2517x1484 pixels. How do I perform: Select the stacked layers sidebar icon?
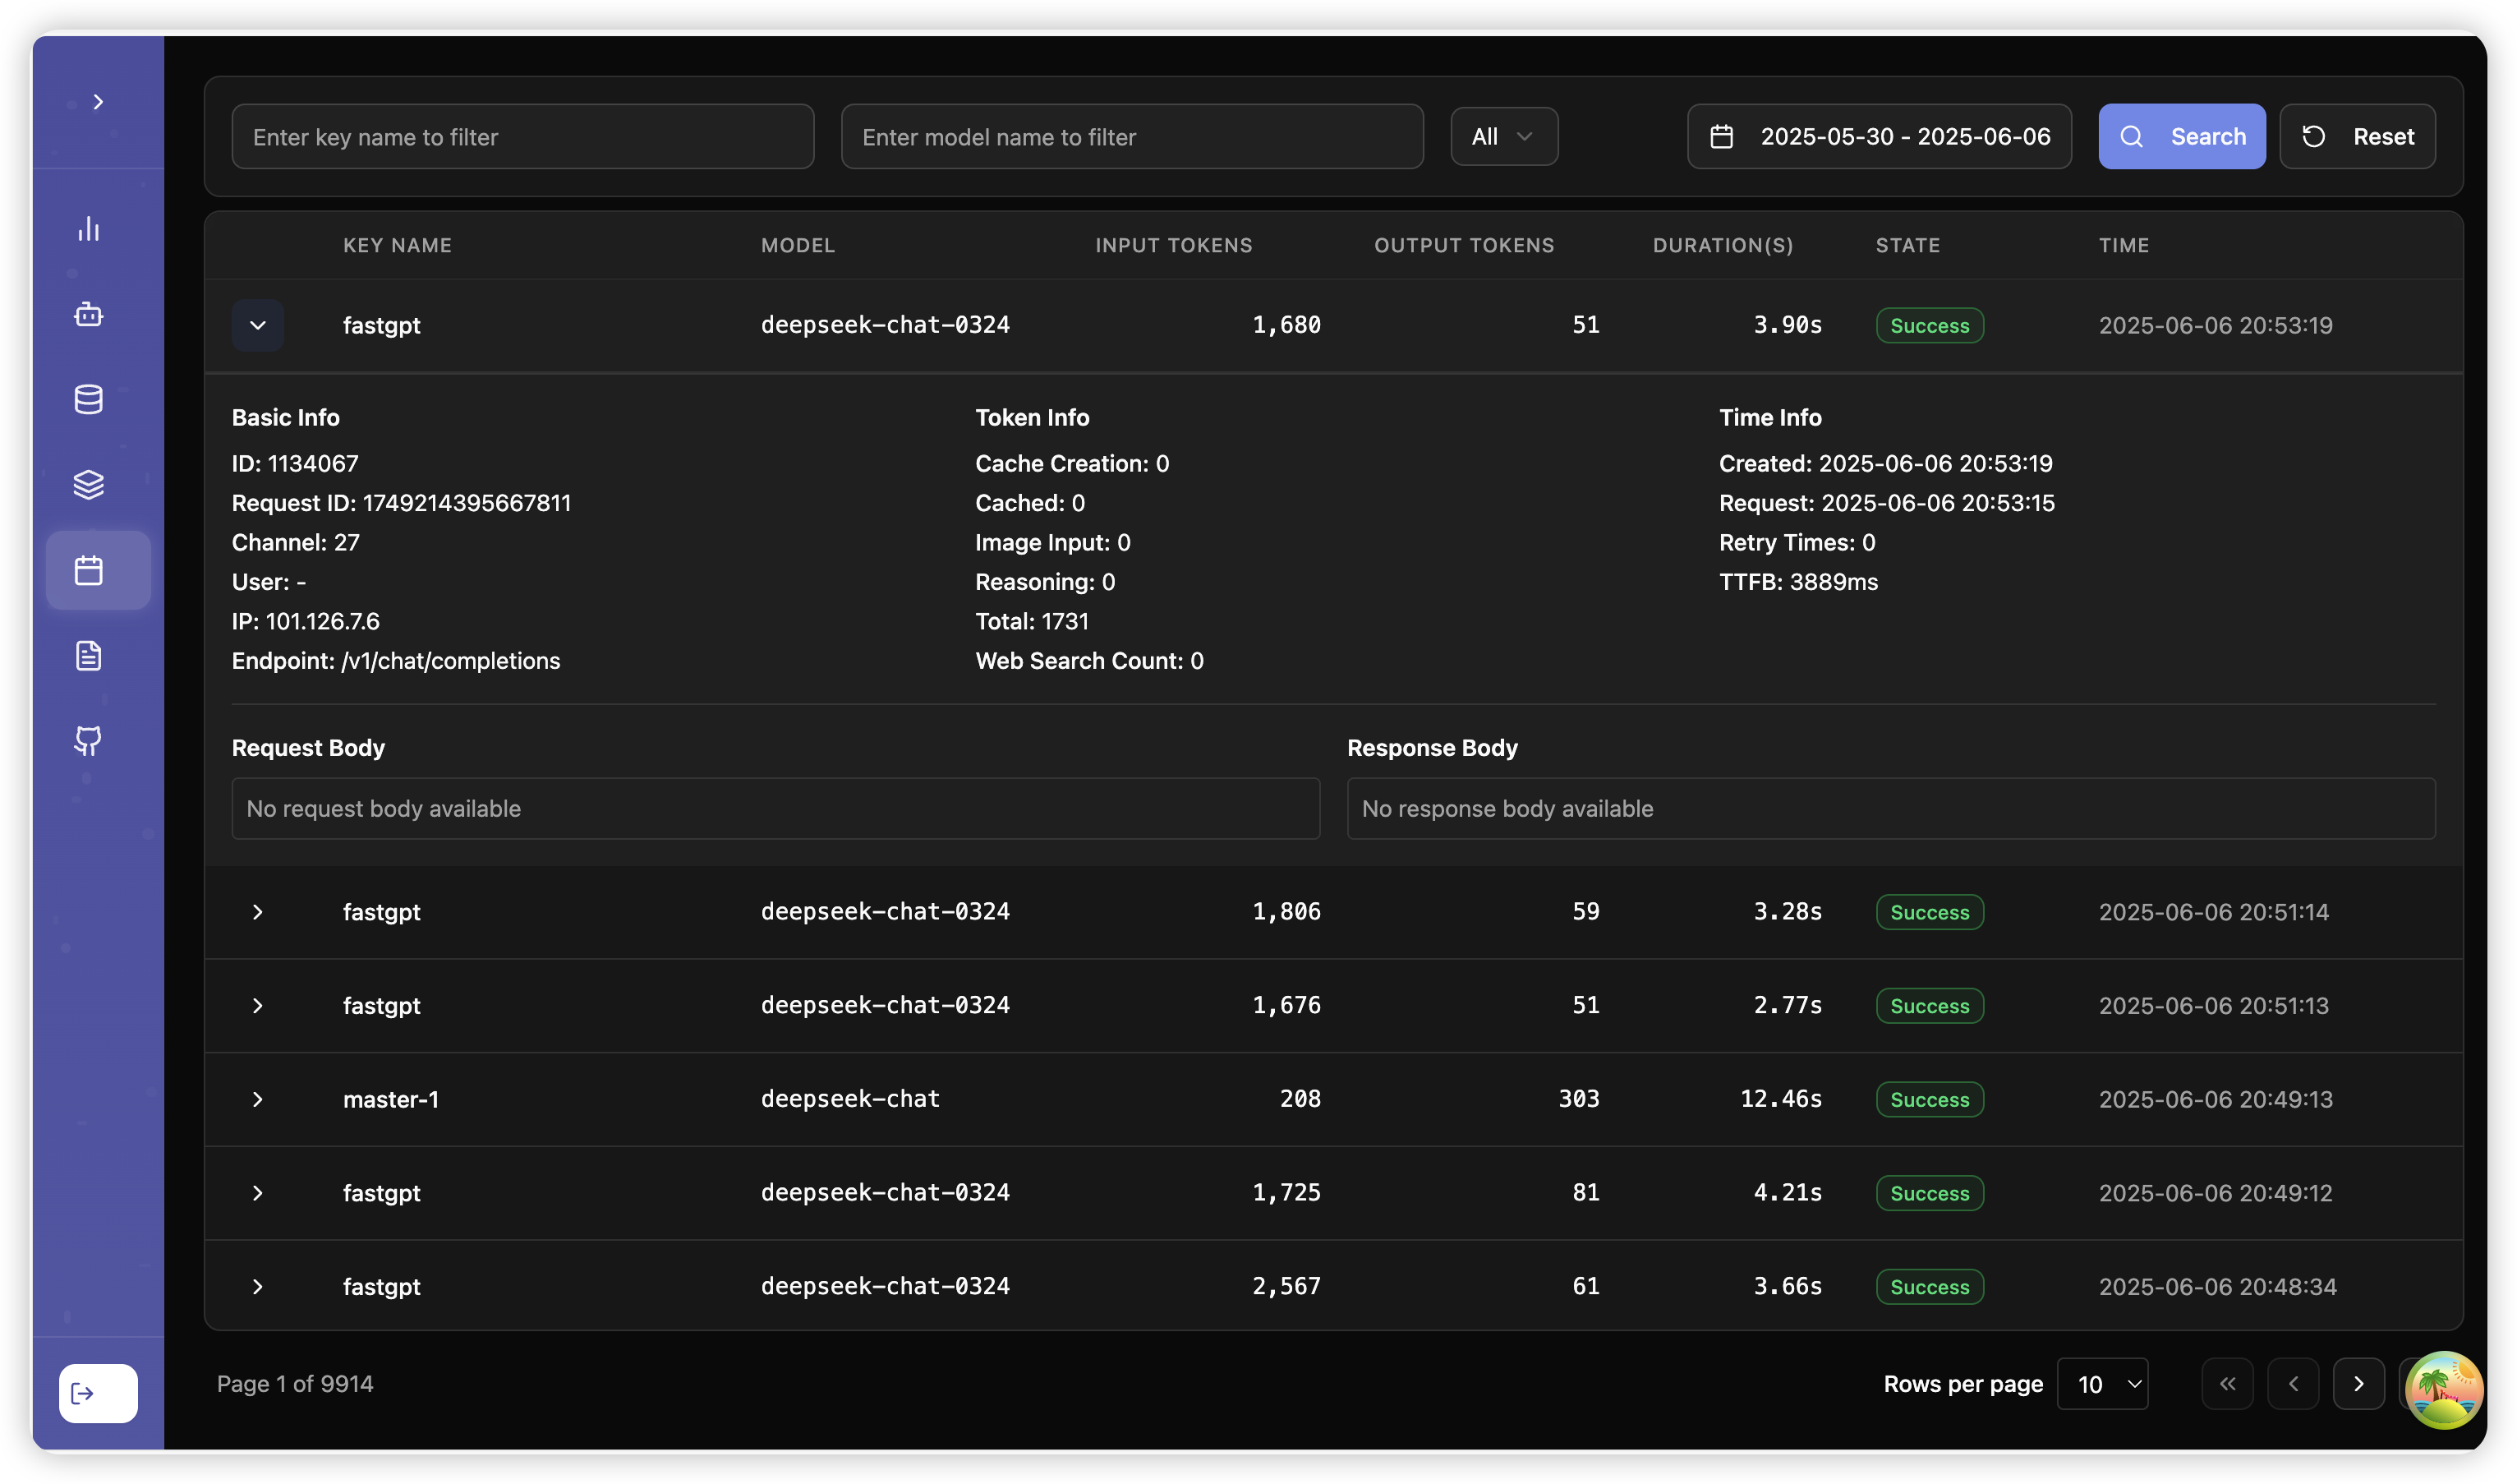89,484
